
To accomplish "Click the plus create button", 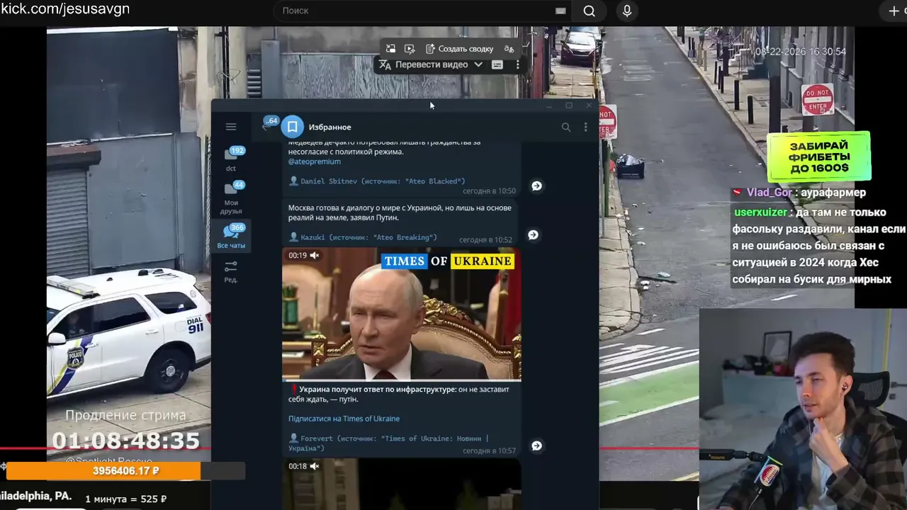I will point(894,11).
